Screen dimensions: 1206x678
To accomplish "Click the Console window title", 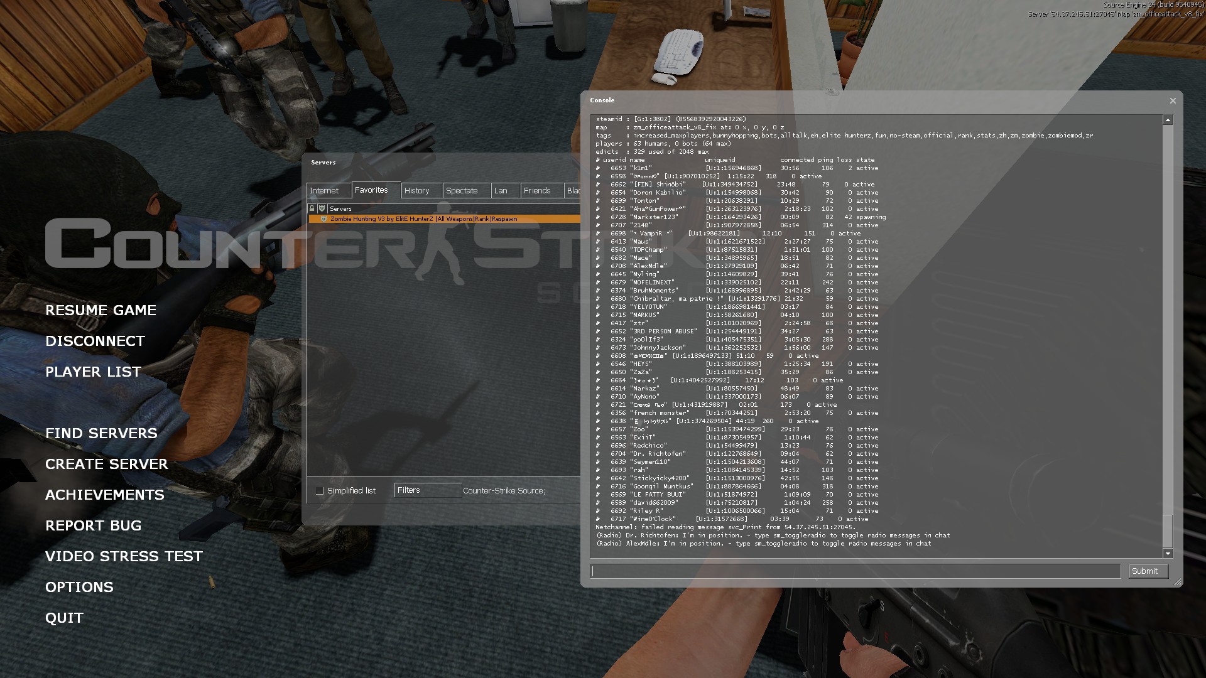I will tap(602, 100).
